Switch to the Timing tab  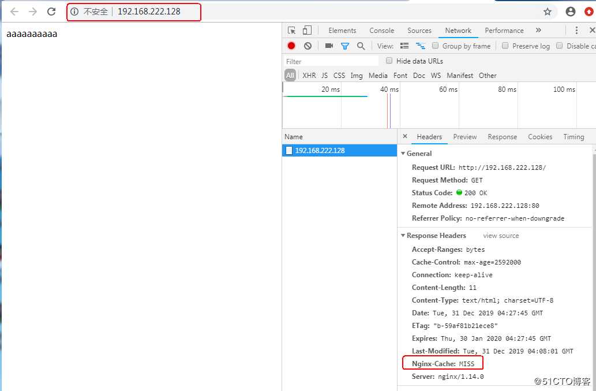tap(573, 136)
